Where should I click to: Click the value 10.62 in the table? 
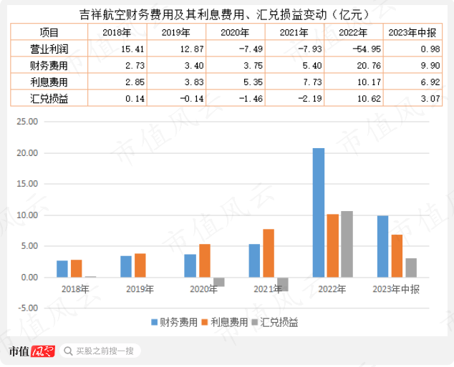coord(369,99)
